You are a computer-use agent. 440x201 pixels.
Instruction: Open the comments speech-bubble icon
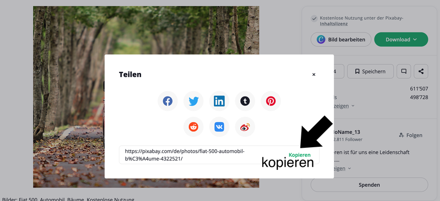coord(404,71)
